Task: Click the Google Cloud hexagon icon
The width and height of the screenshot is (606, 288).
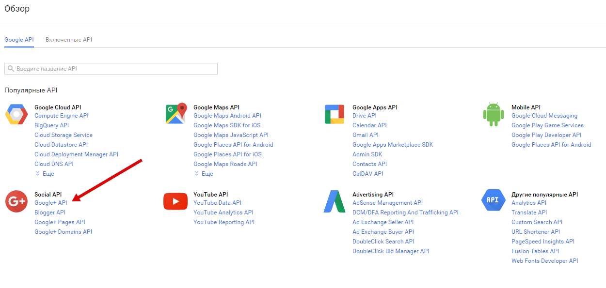Action: tap(16, 114)
